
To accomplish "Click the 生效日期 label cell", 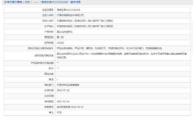I will click(x=30, y=96).
